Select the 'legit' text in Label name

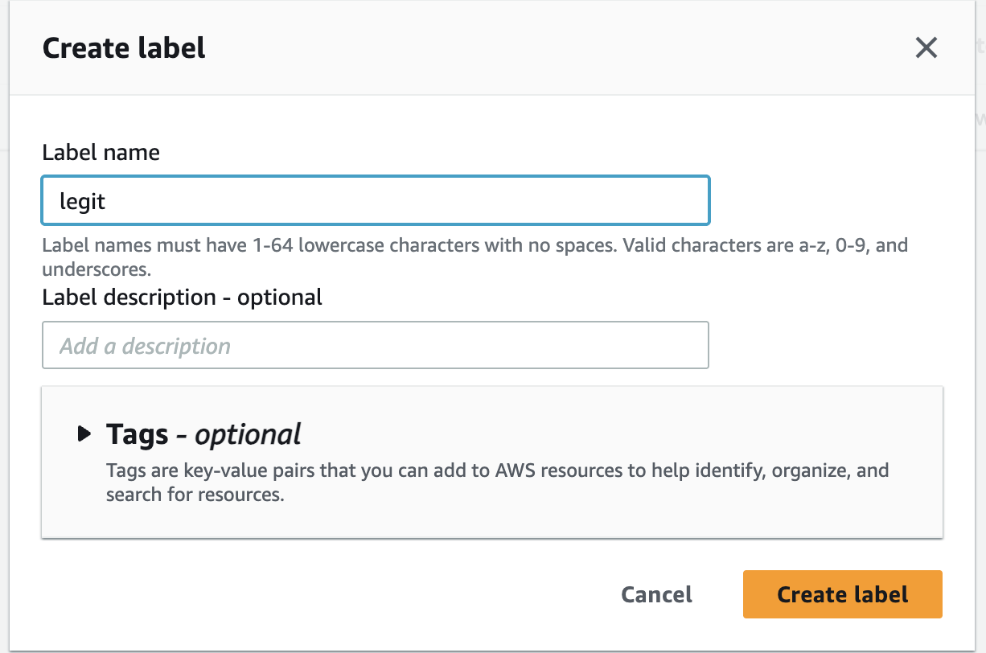[x=83, y=200]
